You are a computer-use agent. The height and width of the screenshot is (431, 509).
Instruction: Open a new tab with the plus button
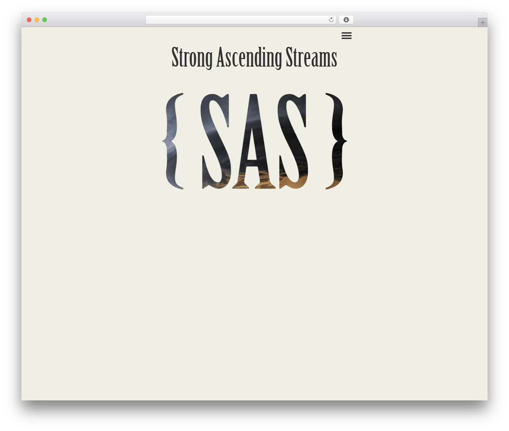(x=482, y=23)
